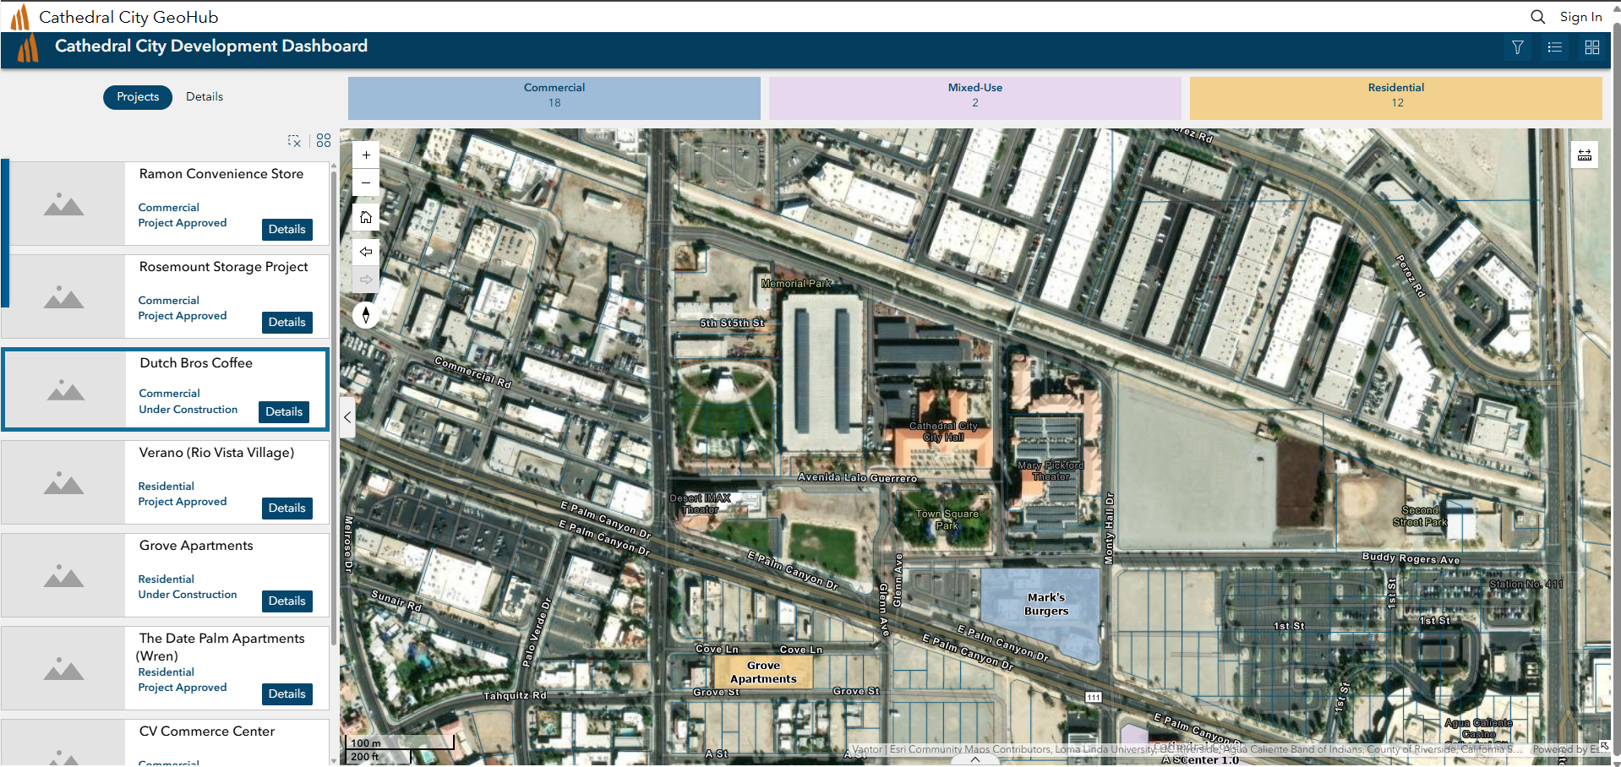Select the Projects tab

138,97
